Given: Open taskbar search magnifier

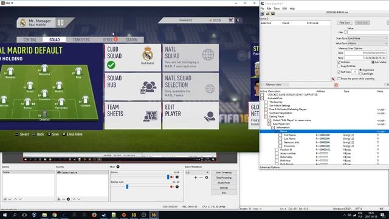Looking at the screenshot, I should coord(15,215).
